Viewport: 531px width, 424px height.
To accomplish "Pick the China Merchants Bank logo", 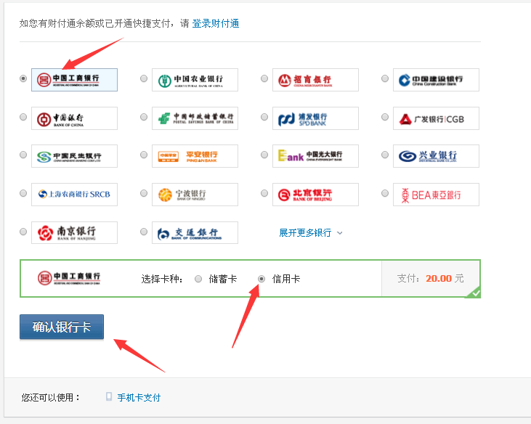I will (315, 80).
